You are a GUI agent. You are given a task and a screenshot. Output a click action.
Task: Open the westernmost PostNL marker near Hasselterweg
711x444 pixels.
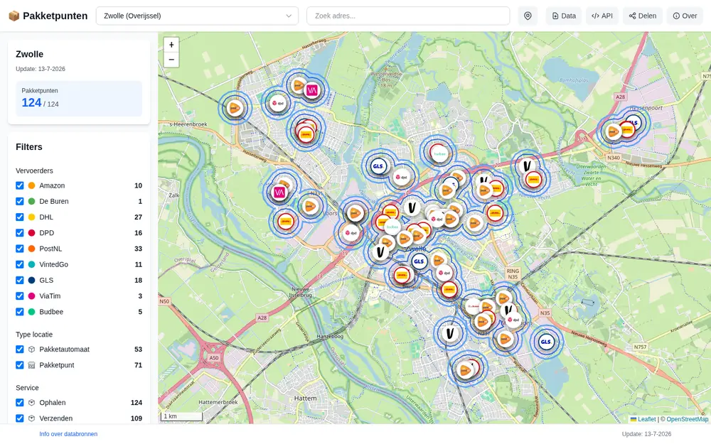pyautogui.click(x=235, y=108)
